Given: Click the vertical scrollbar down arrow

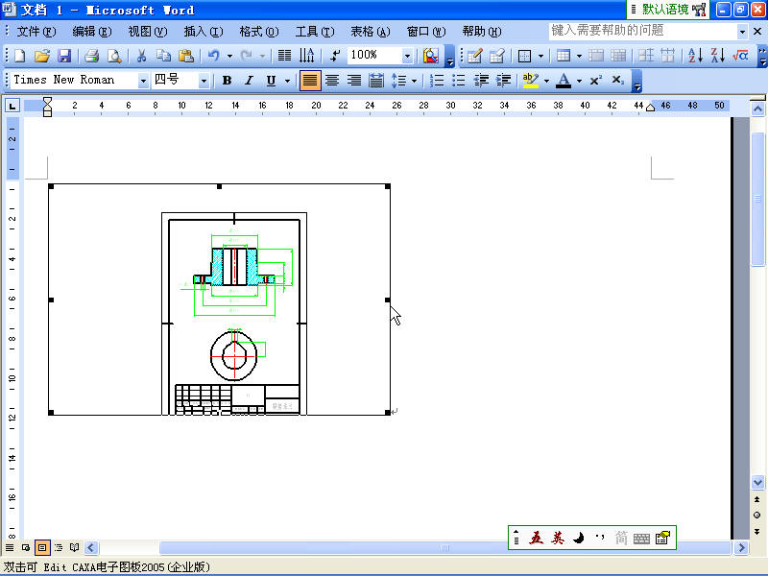Looking at the screenshot, I should [x=757, y=483].
